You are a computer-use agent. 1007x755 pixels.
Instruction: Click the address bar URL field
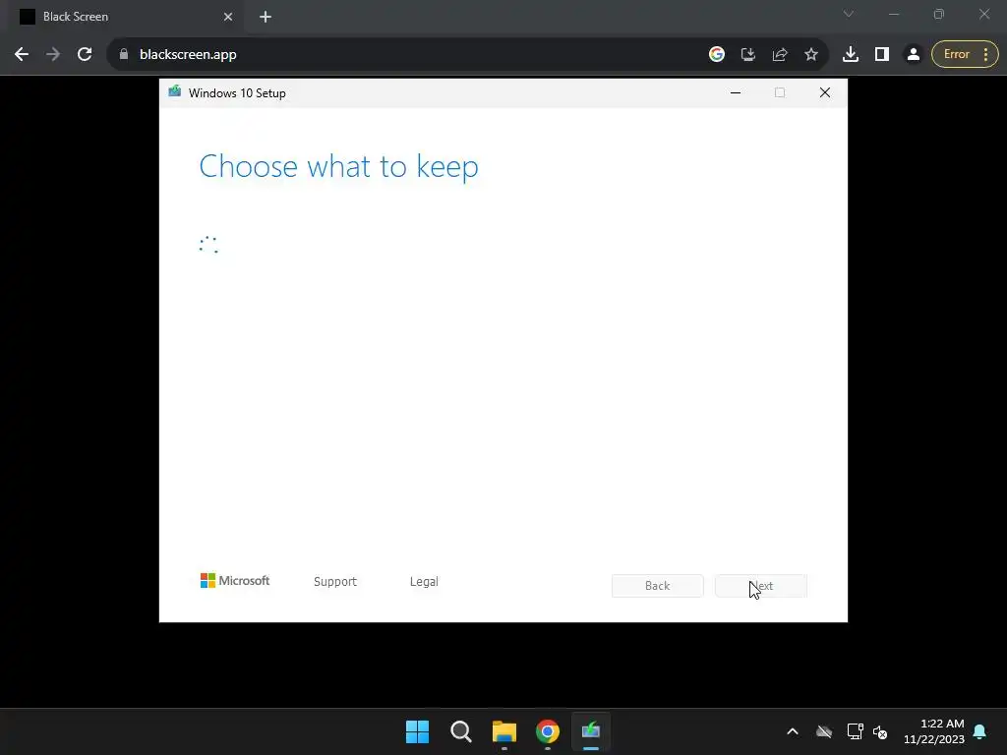coord(411,55)
